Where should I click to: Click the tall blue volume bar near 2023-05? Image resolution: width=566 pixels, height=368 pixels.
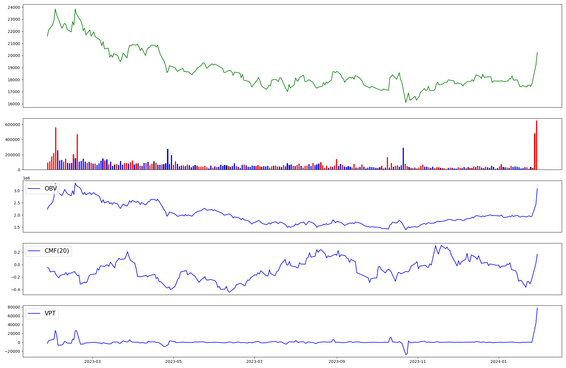point(168,159)
